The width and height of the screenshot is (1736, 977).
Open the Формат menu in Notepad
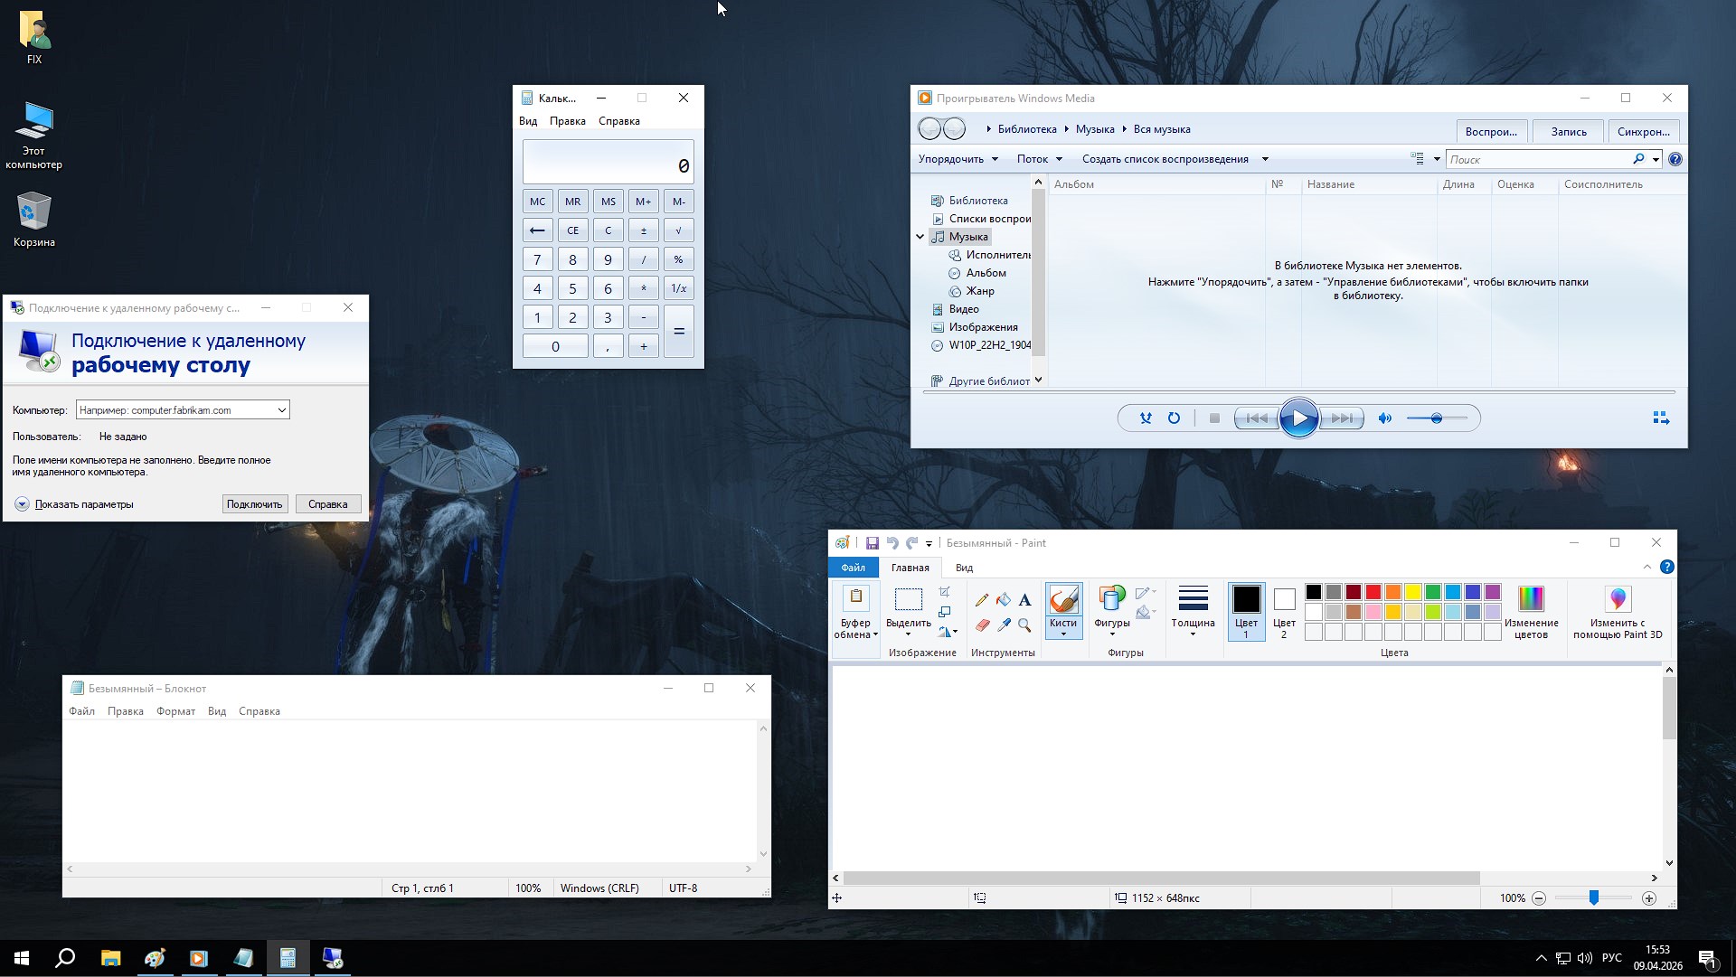click(x=175, y=711)
